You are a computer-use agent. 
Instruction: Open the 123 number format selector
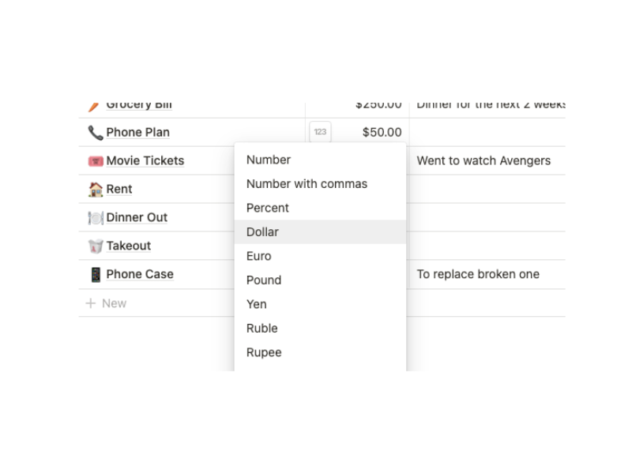point(320,132)
